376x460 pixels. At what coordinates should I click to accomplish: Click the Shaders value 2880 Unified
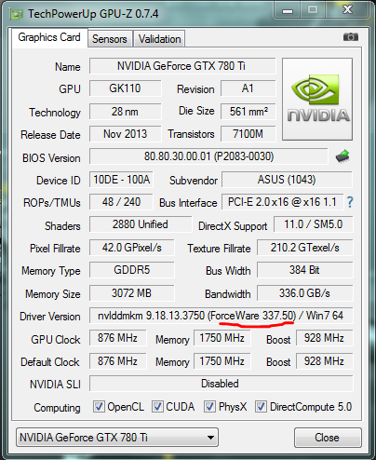tap(141, 224)
